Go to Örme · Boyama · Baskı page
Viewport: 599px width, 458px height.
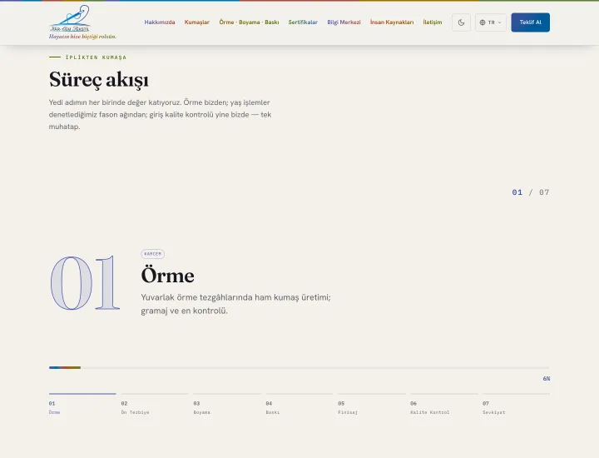249,22
